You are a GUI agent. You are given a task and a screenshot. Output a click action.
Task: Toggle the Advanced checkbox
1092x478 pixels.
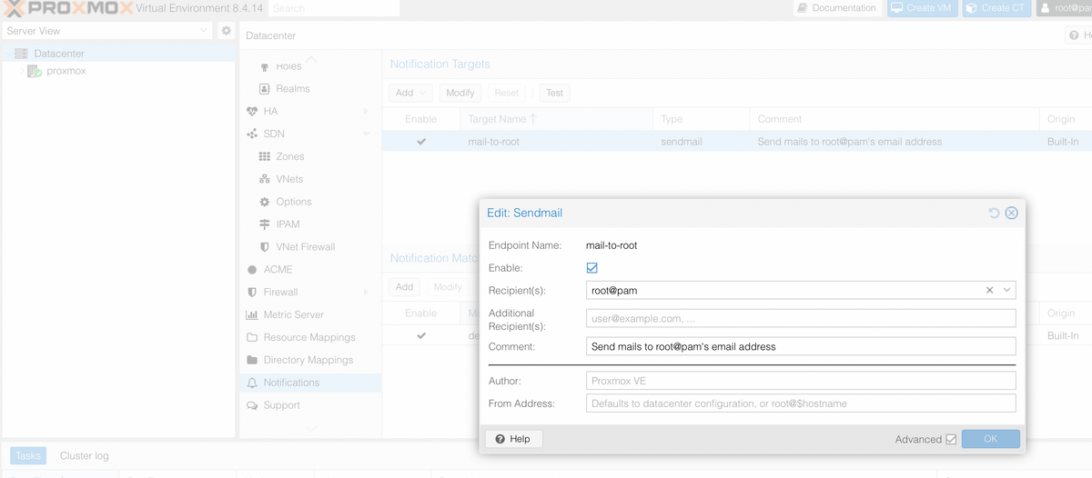(951, 439)
